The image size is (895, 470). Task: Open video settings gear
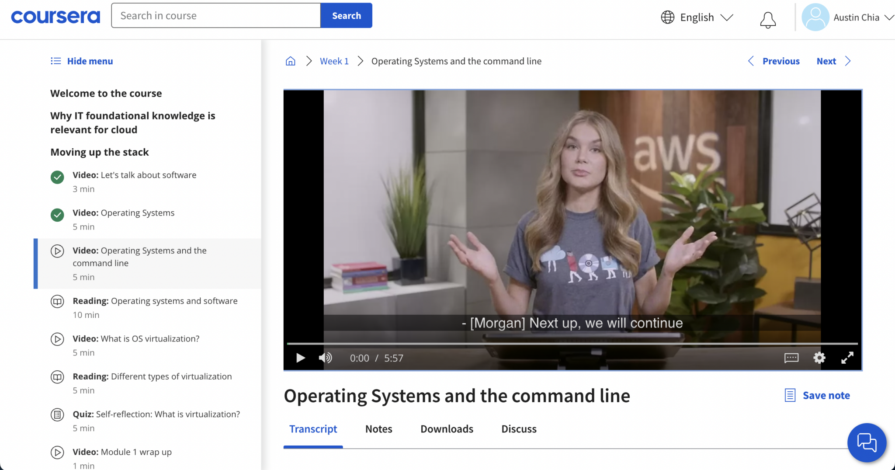[x=819, y=358]
